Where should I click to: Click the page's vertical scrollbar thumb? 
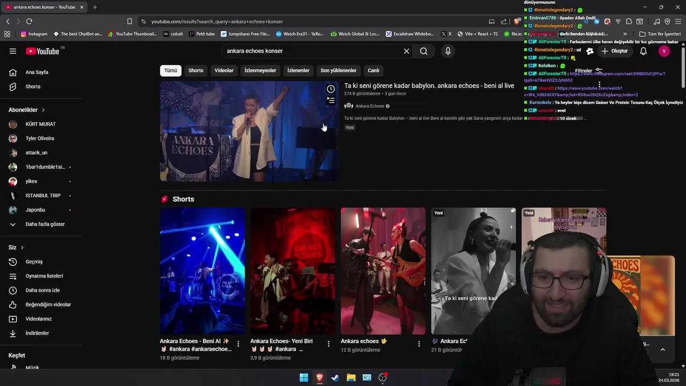coord(683,67)
